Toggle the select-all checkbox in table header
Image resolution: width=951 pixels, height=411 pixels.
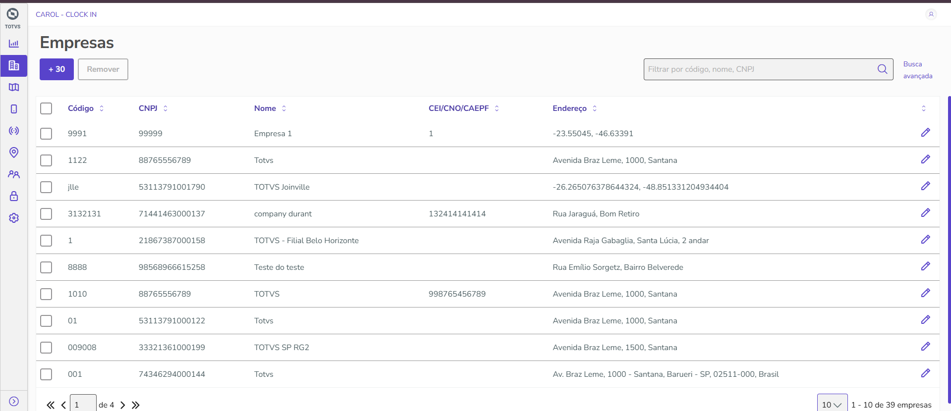(x=46, y=108)
